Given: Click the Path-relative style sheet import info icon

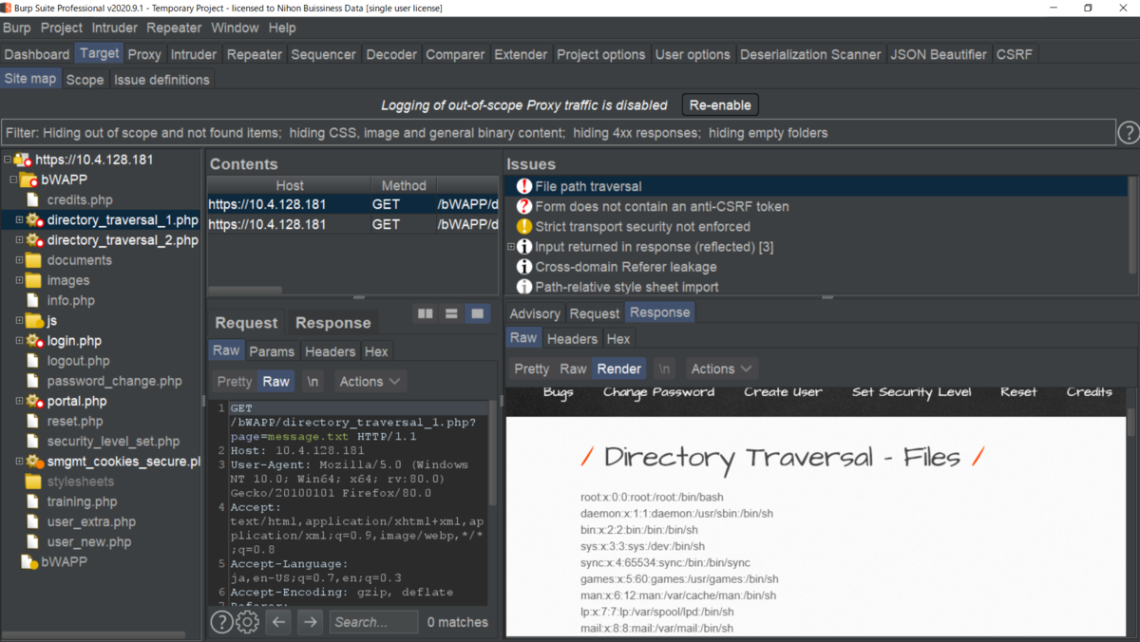Looking at the screenshot, I should [x=523, y=287].
